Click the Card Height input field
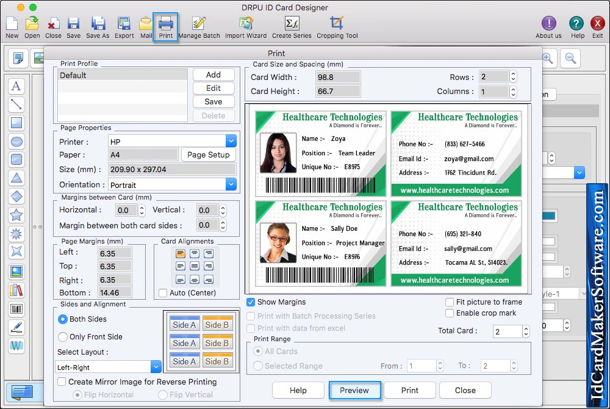This screenshot has width=610, height=409. point(338,92)
